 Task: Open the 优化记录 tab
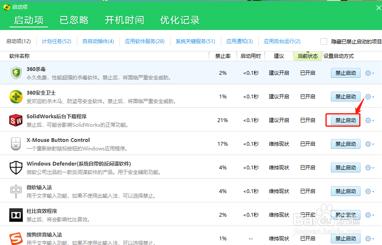180,20
